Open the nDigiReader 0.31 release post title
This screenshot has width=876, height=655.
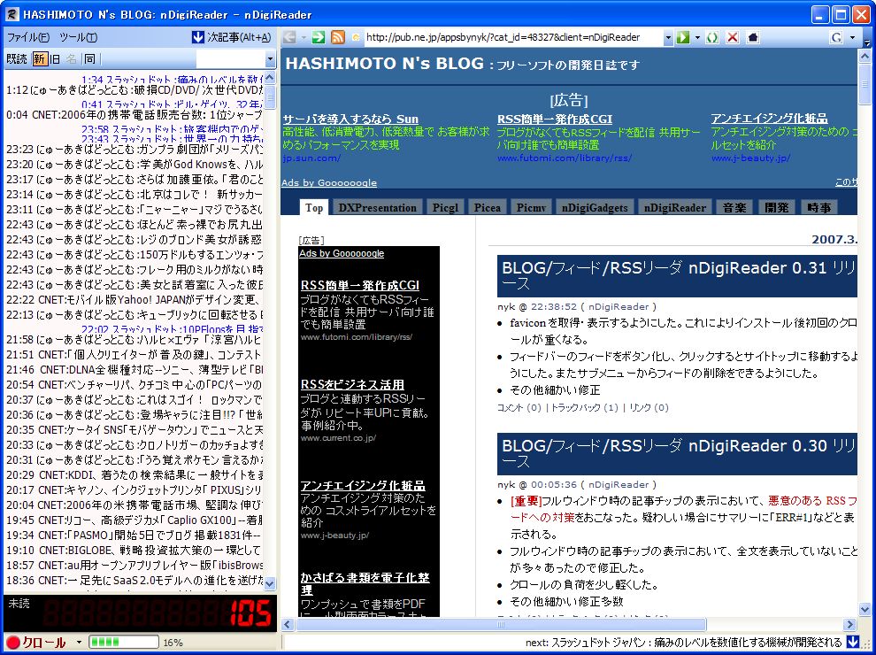[x=678, y=275]
